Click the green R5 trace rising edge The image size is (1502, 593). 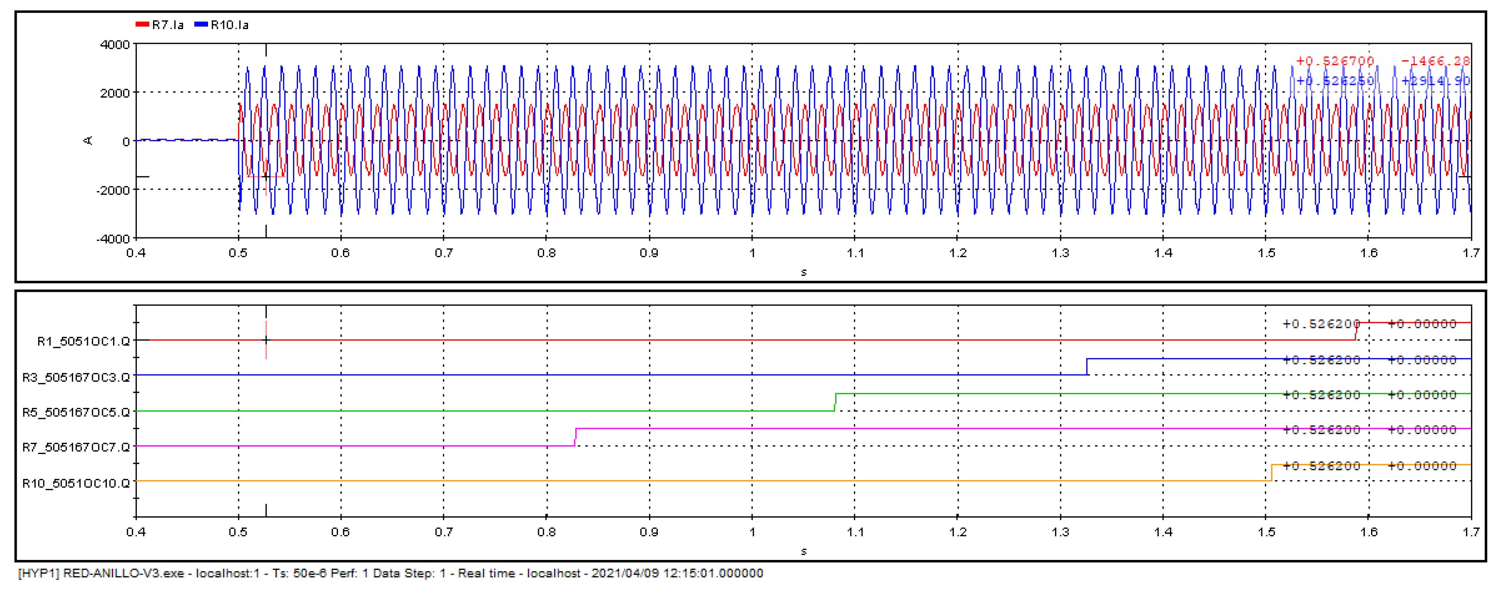click(835, 402)
